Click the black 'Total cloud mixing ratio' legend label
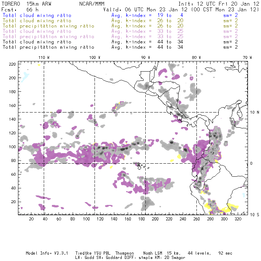 (37, 42)
